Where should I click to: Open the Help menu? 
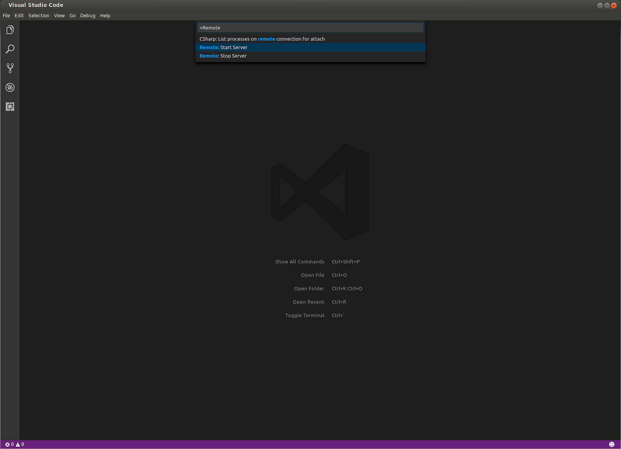point(105,16)
